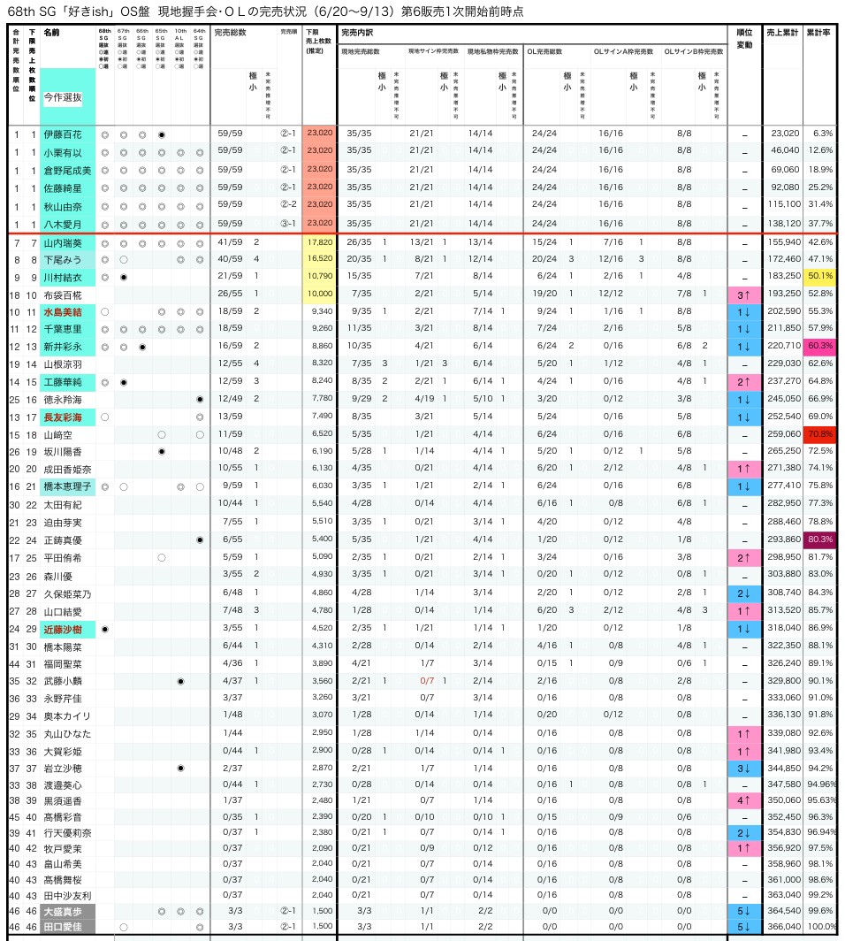Select the blue '3↓' rank change for 岩立沙穂
The image size is (845, 941).
tap(743, 769)
